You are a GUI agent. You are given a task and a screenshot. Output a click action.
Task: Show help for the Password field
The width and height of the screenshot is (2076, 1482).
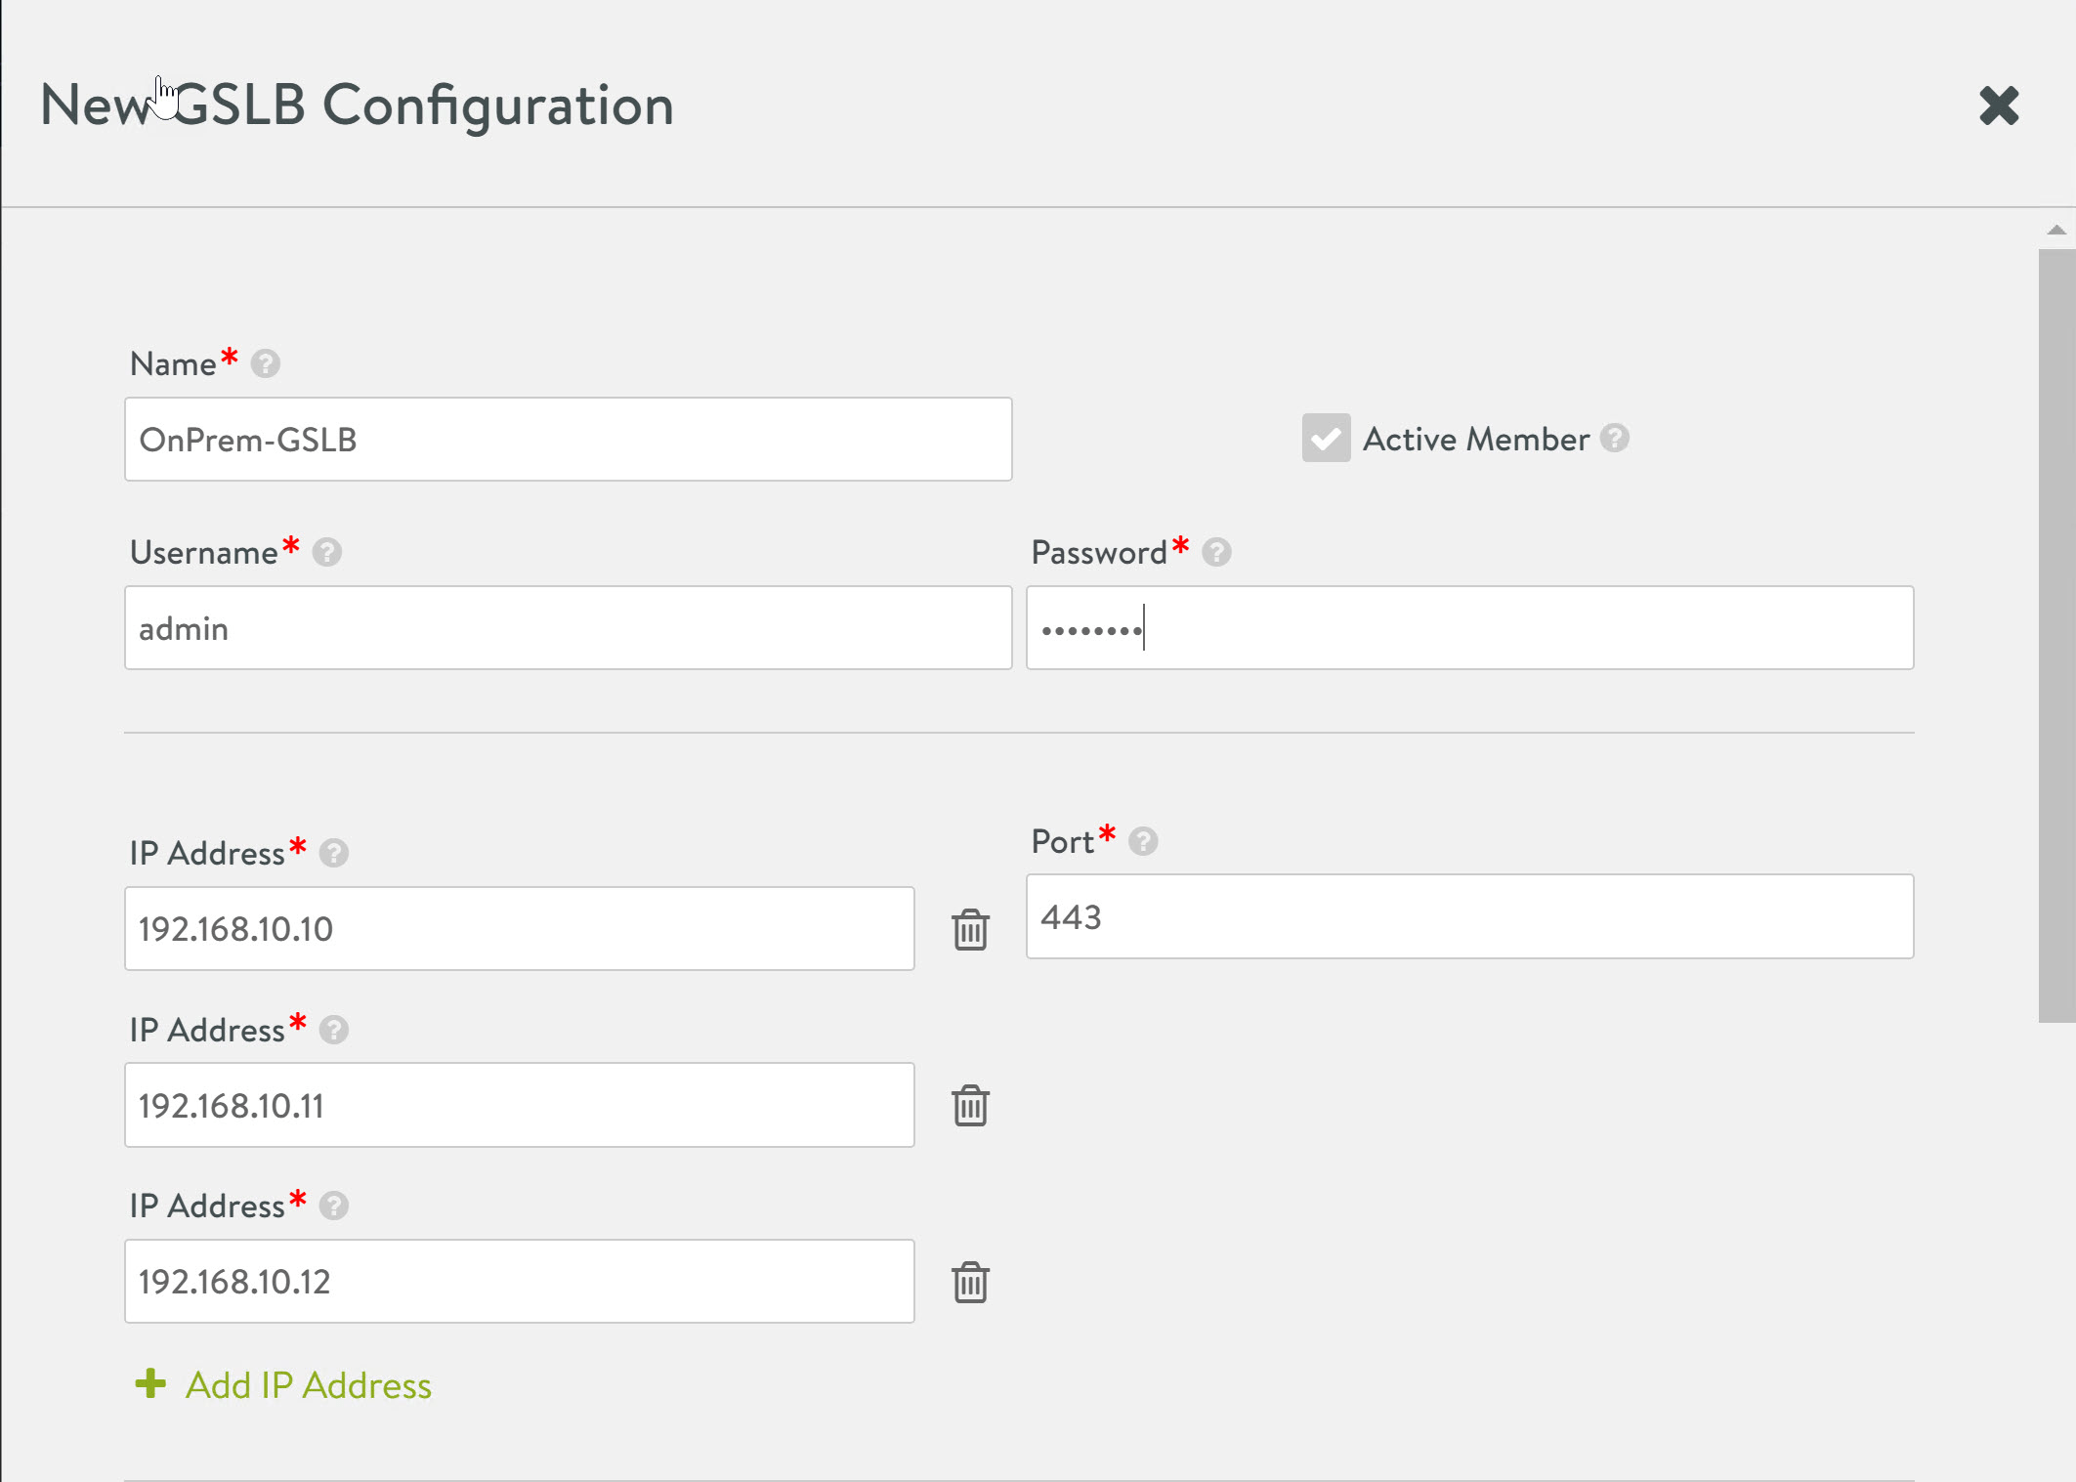(1216, 553)
